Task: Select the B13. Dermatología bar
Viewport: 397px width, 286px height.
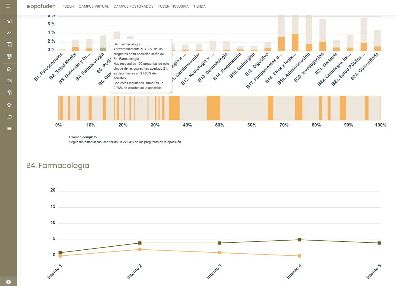Action: pos(227,46)
